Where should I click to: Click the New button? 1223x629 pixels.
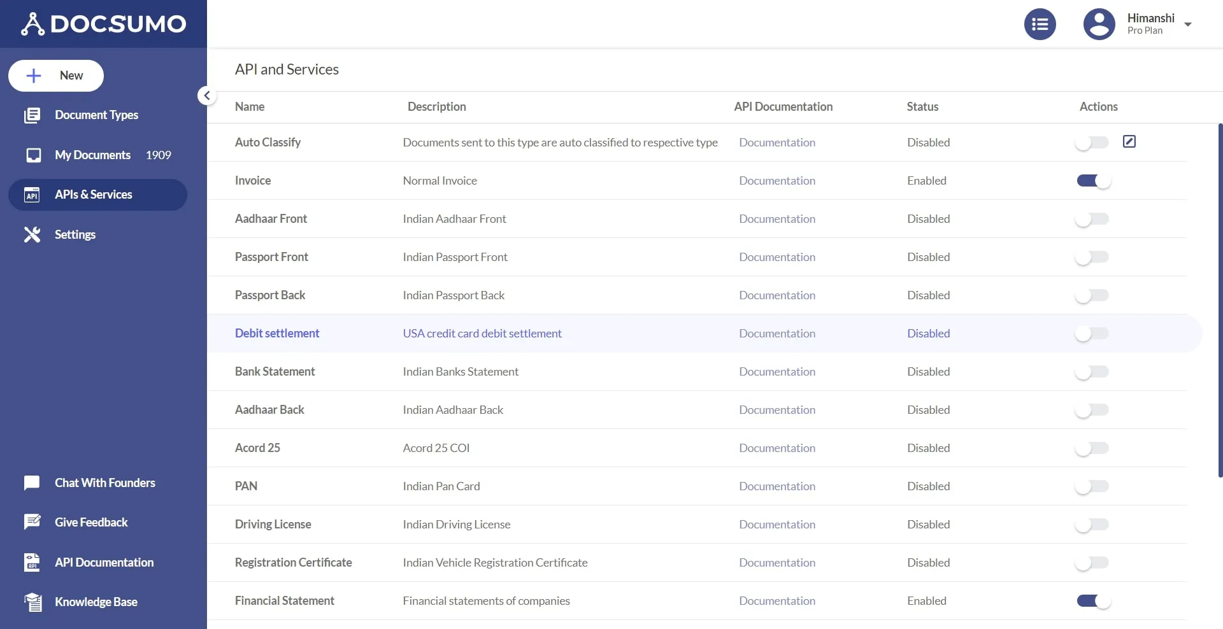[55, 75]
